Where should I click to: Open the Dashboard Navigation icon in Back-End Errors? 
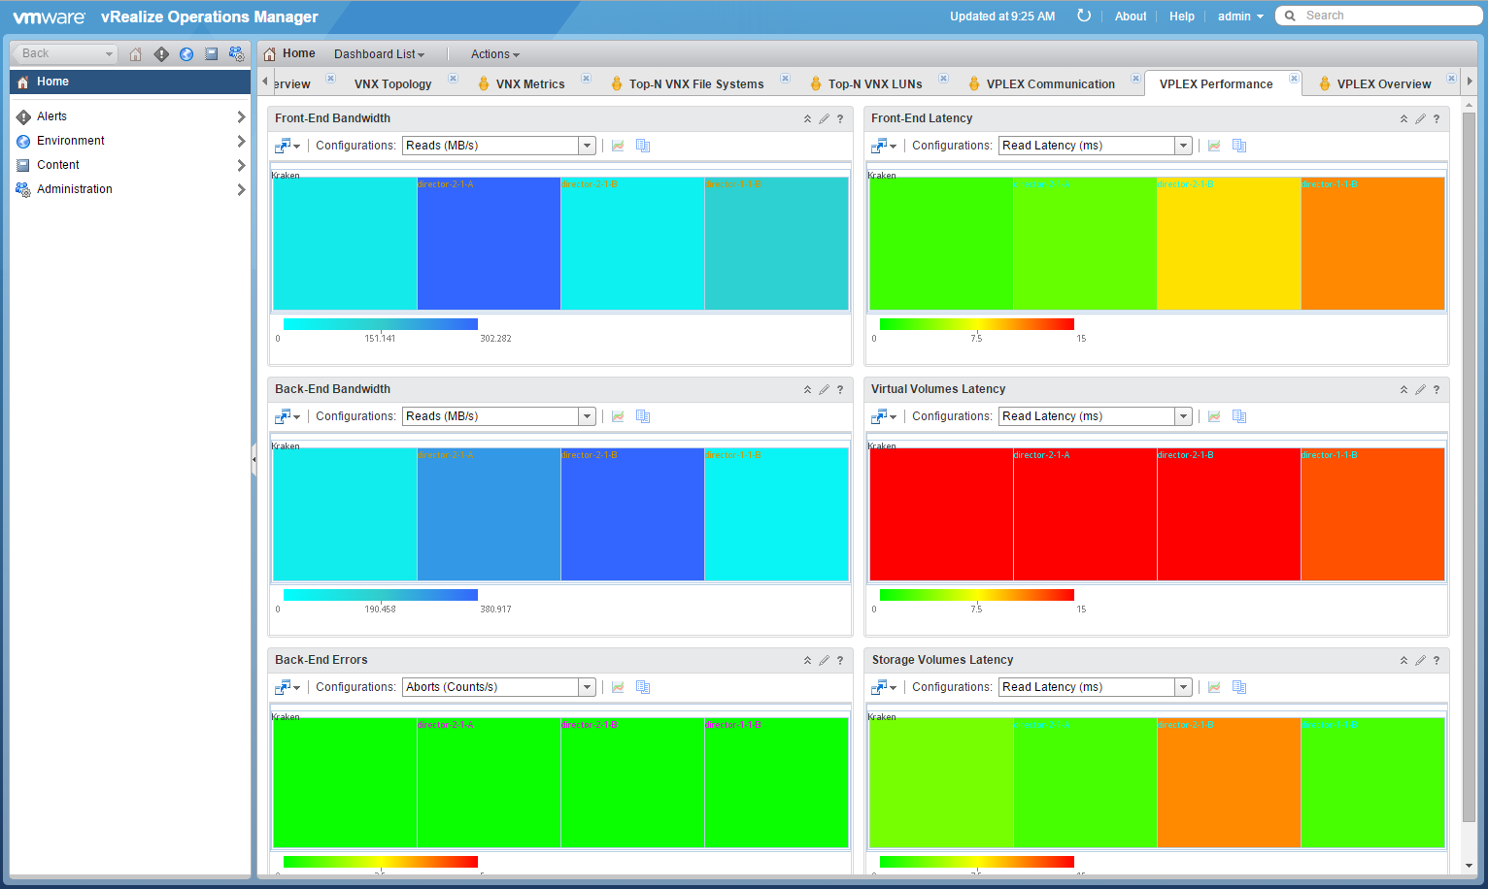(x=286, y=687)
